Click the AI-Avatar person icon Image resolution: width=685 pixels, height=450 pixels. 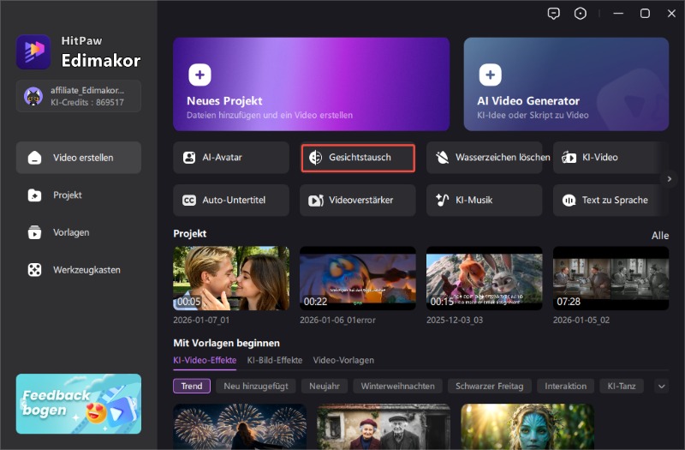(189, 158)
